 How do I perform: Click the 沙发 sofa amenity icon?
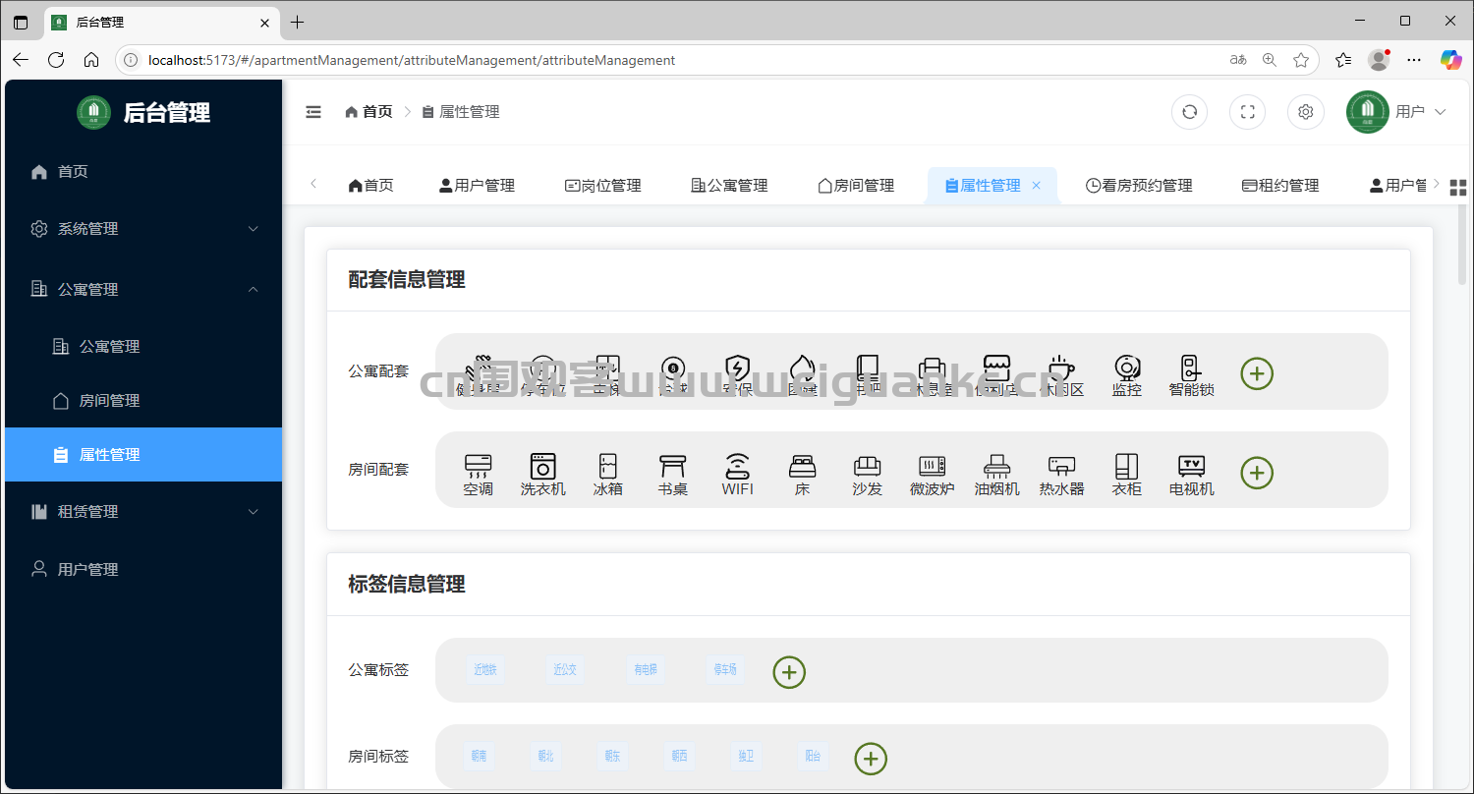[868, 465]
